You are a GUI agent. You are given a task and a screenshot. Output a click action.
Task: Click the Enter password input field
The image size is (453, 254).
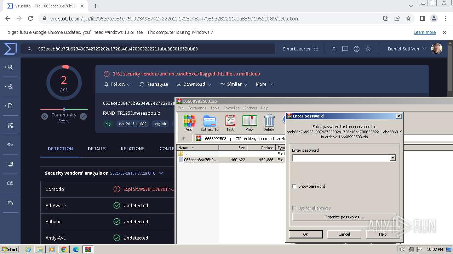(341, 158)
